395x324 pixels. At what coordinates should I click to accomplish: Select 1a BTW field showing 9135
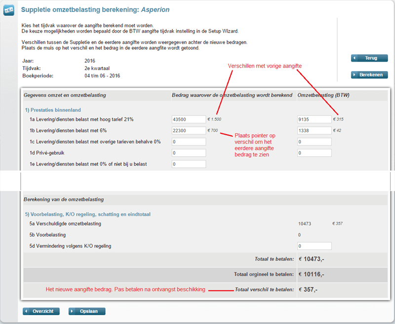(315, 119)
